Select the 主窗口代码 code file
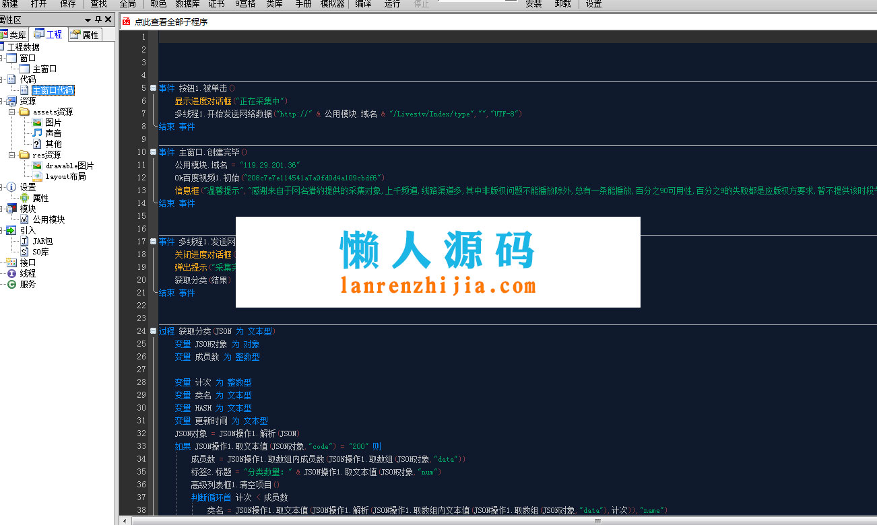 point(53,90)
